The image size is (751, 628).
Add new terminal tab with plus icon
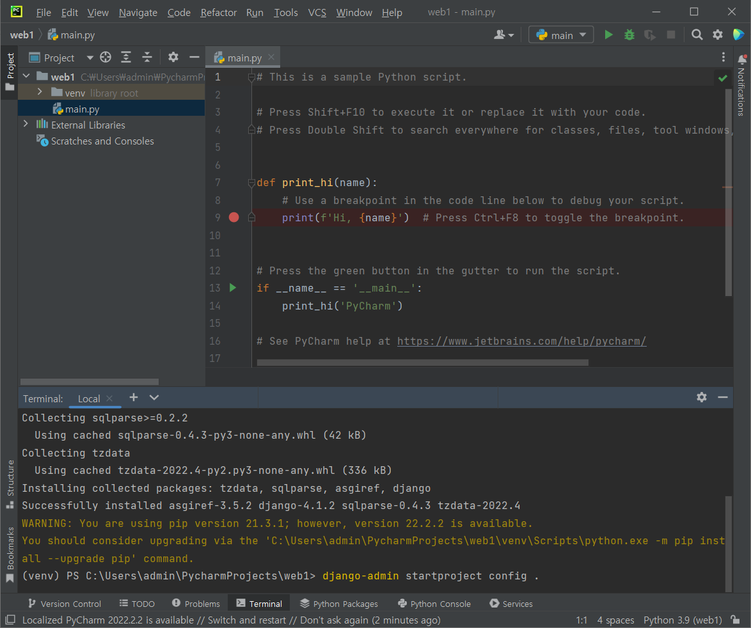tap(134, 397)
